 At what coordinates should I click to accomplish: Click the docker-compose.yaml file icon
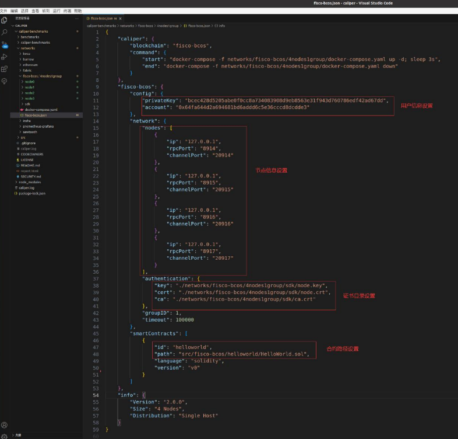tap(22, 110)
